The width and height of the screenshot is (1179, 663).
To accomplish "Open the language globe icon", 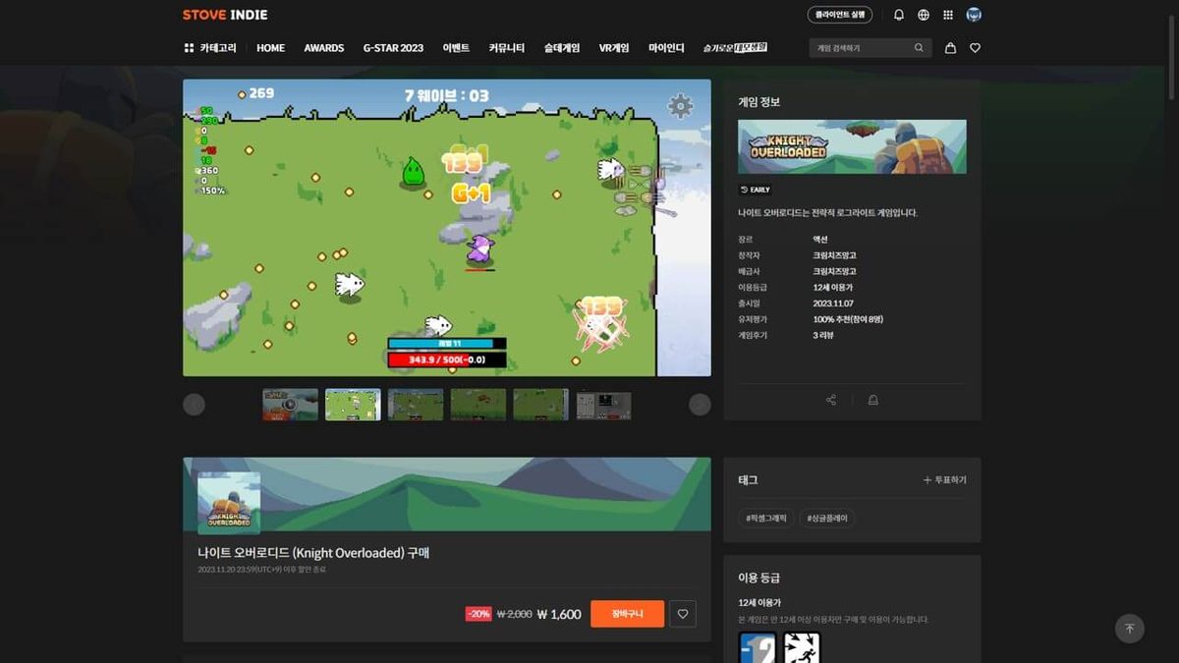I will [924, 15].
